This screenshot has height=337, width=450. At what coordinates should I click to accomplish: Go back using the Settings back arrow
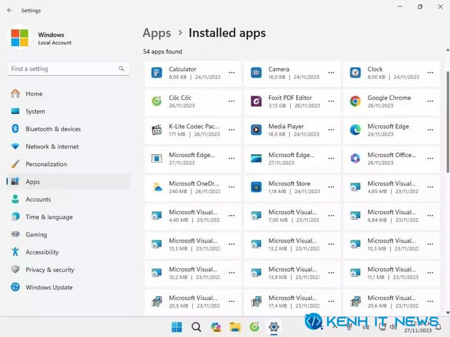point(10,10)
